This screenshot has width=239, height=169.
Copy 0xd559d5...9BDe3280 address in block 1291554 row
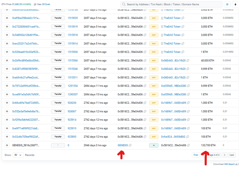pos(188,86)
